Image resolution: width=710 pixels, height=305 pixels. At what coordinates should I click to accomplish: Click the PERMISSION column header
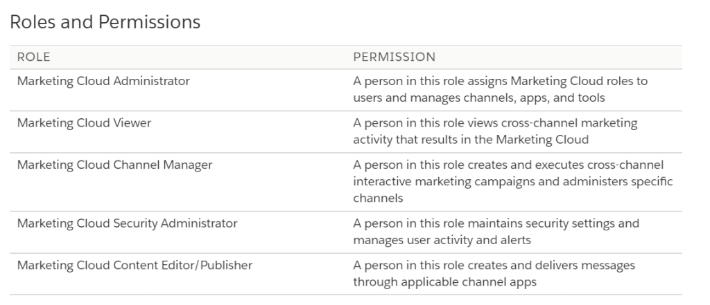coord(394,57)
